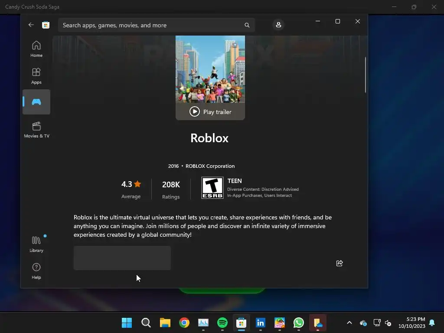
Task: Share Roblox using the share icon
Action: (x=339, y=263)
